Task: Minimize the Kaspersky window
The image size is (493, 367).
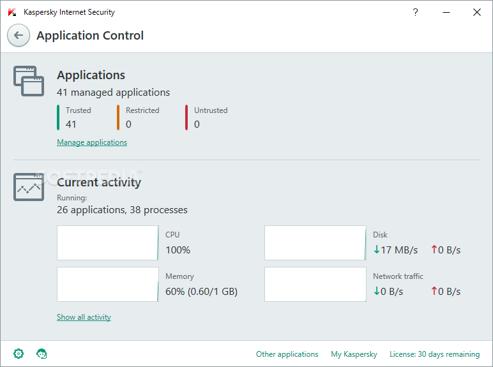Action: click(x=446, y=13)
